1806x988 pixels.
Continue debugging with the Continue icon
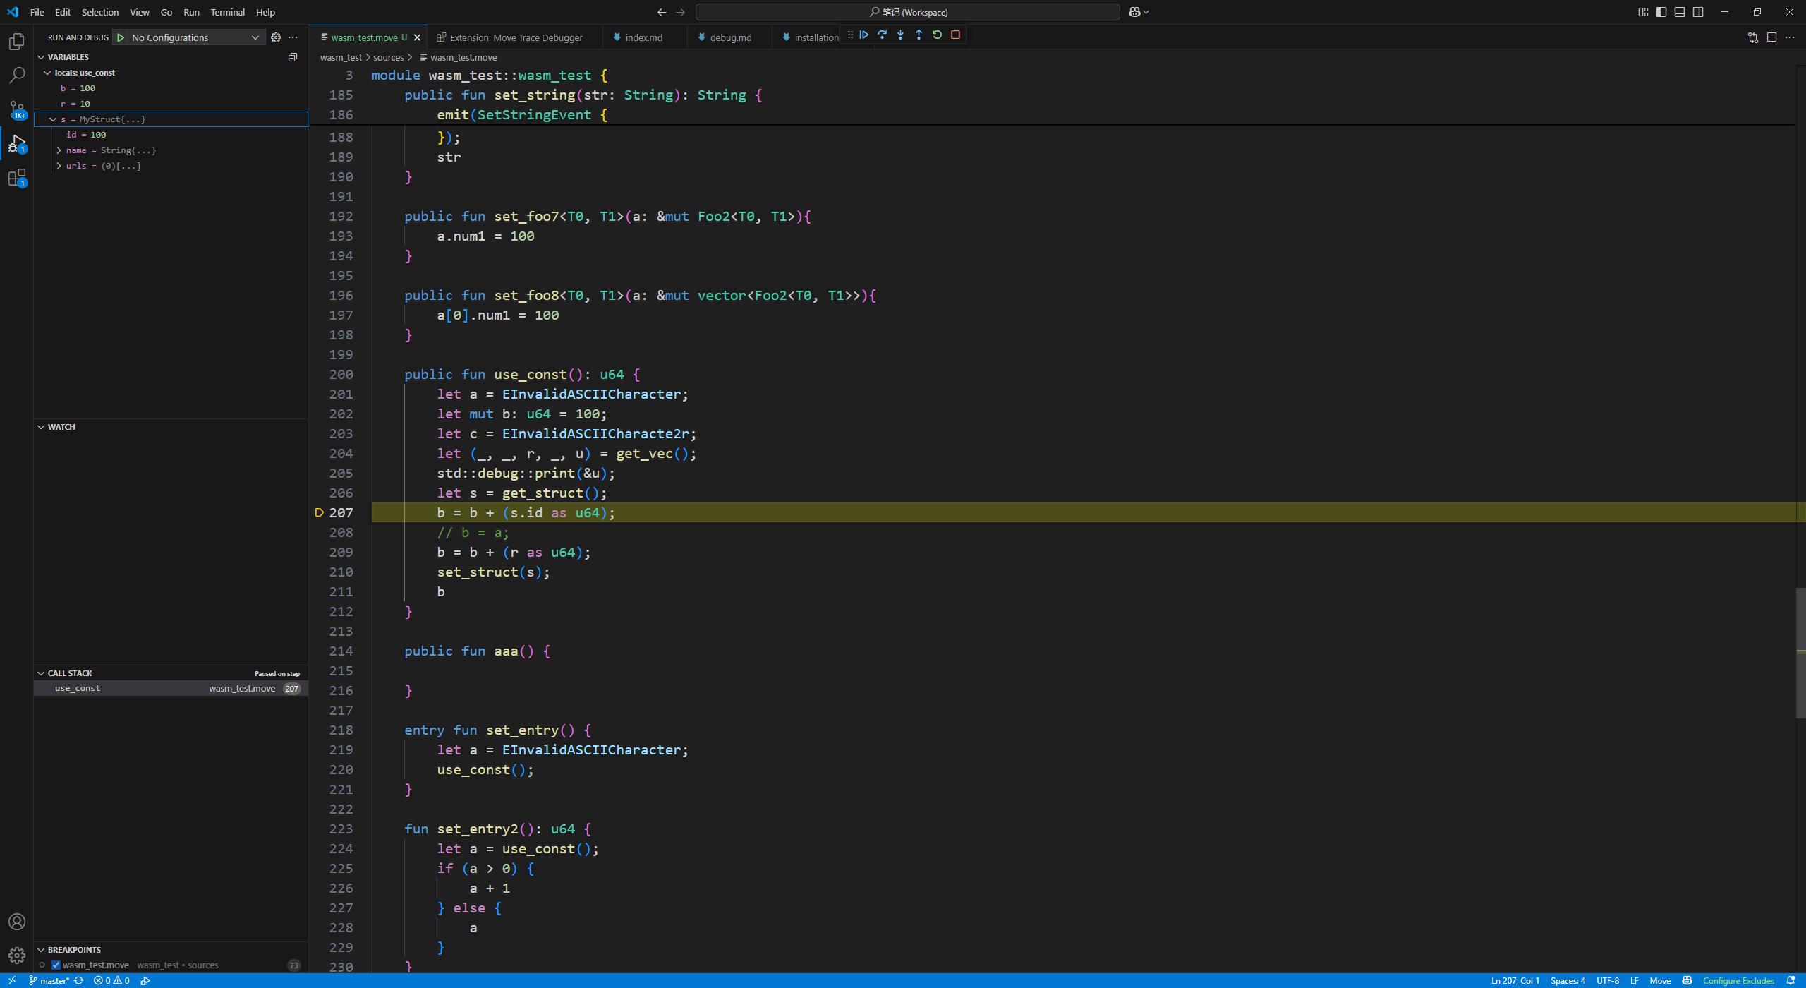click(x=863, y=35)
